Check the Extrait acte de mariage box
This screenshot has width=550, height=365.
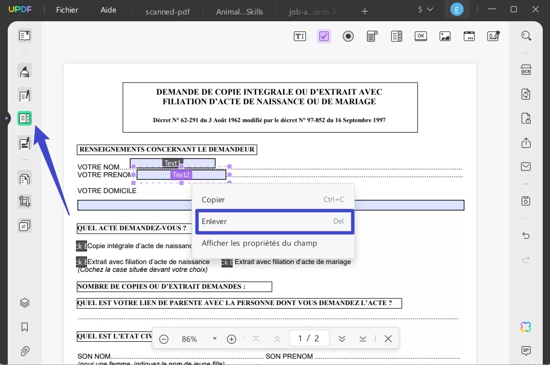227,262
